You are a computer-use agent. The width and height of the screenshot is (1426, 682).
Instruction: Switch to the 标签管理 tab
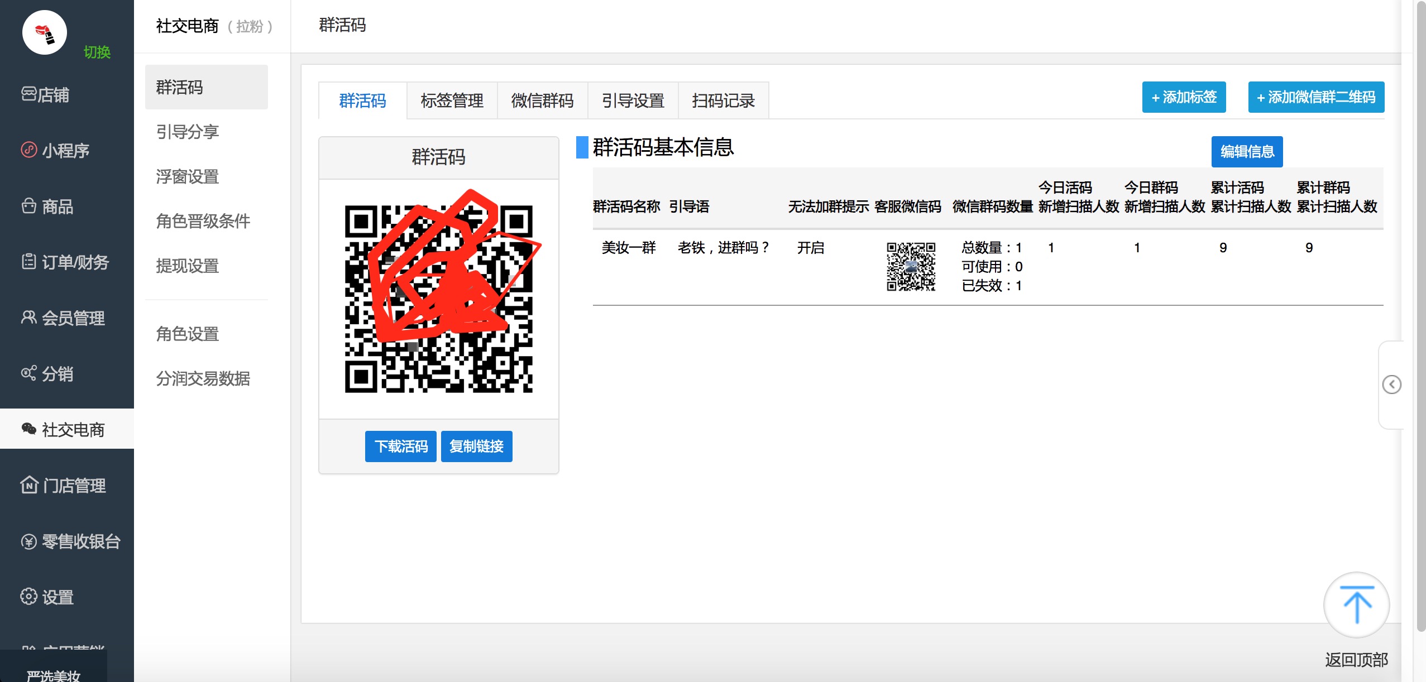coord(452,100)
